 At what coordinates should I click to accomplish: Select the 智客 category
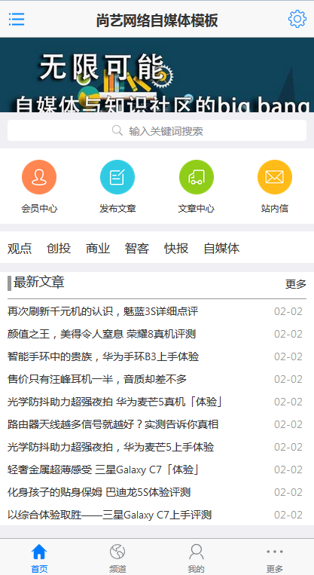(137, 248)
